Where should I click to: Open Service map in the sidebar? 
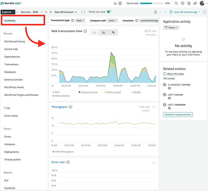coord(11,49)
